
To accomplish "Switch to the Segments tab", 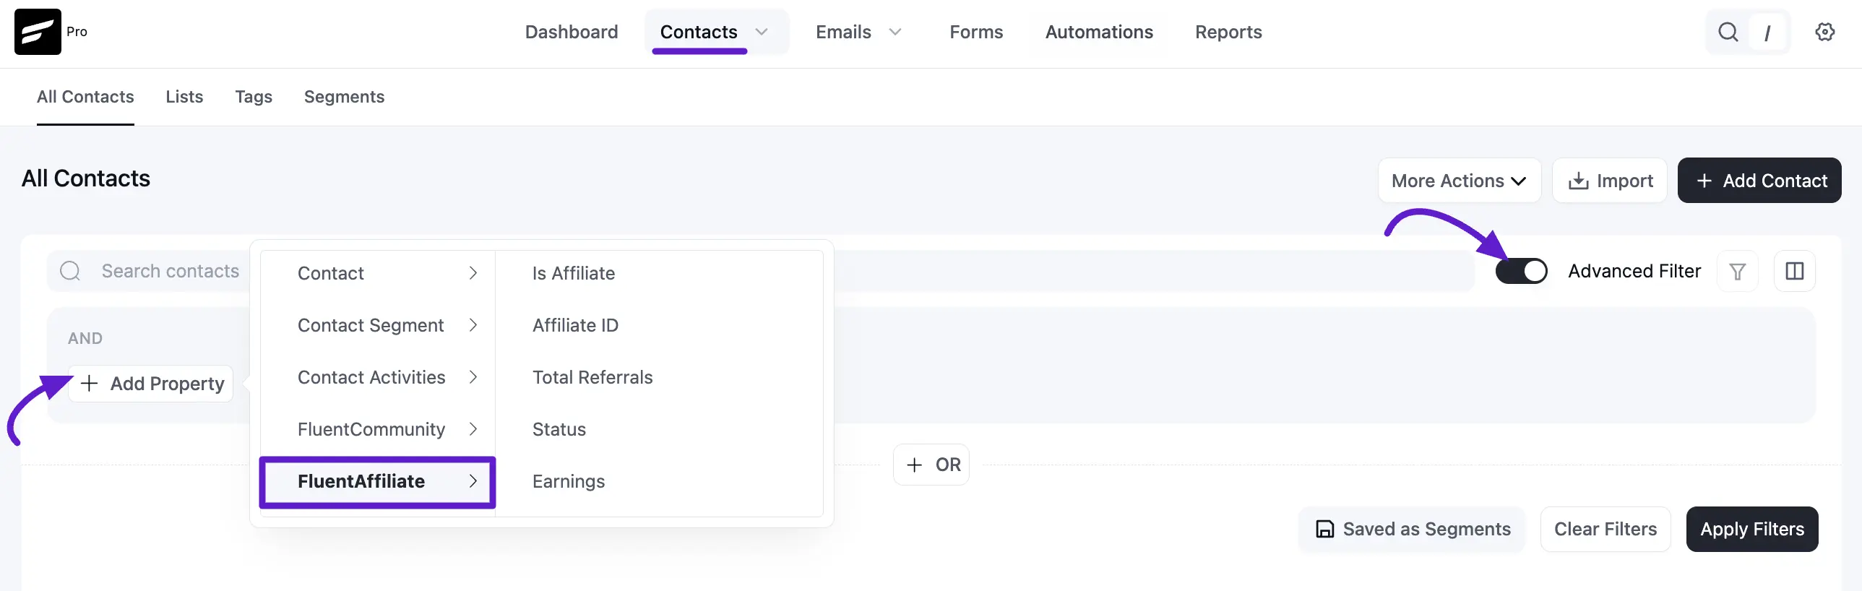I will point(344,97).
